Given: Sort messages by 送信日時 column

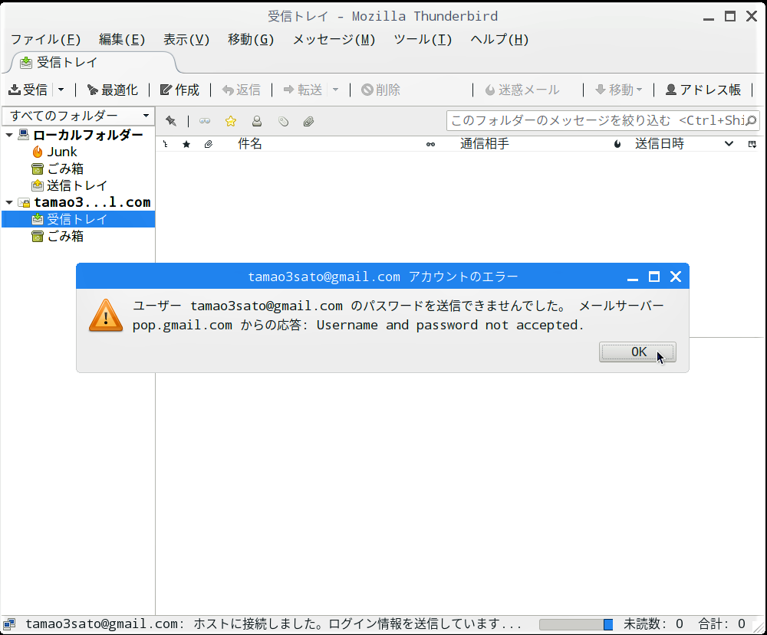Looking at the screenshot, I should coord(660,143).
